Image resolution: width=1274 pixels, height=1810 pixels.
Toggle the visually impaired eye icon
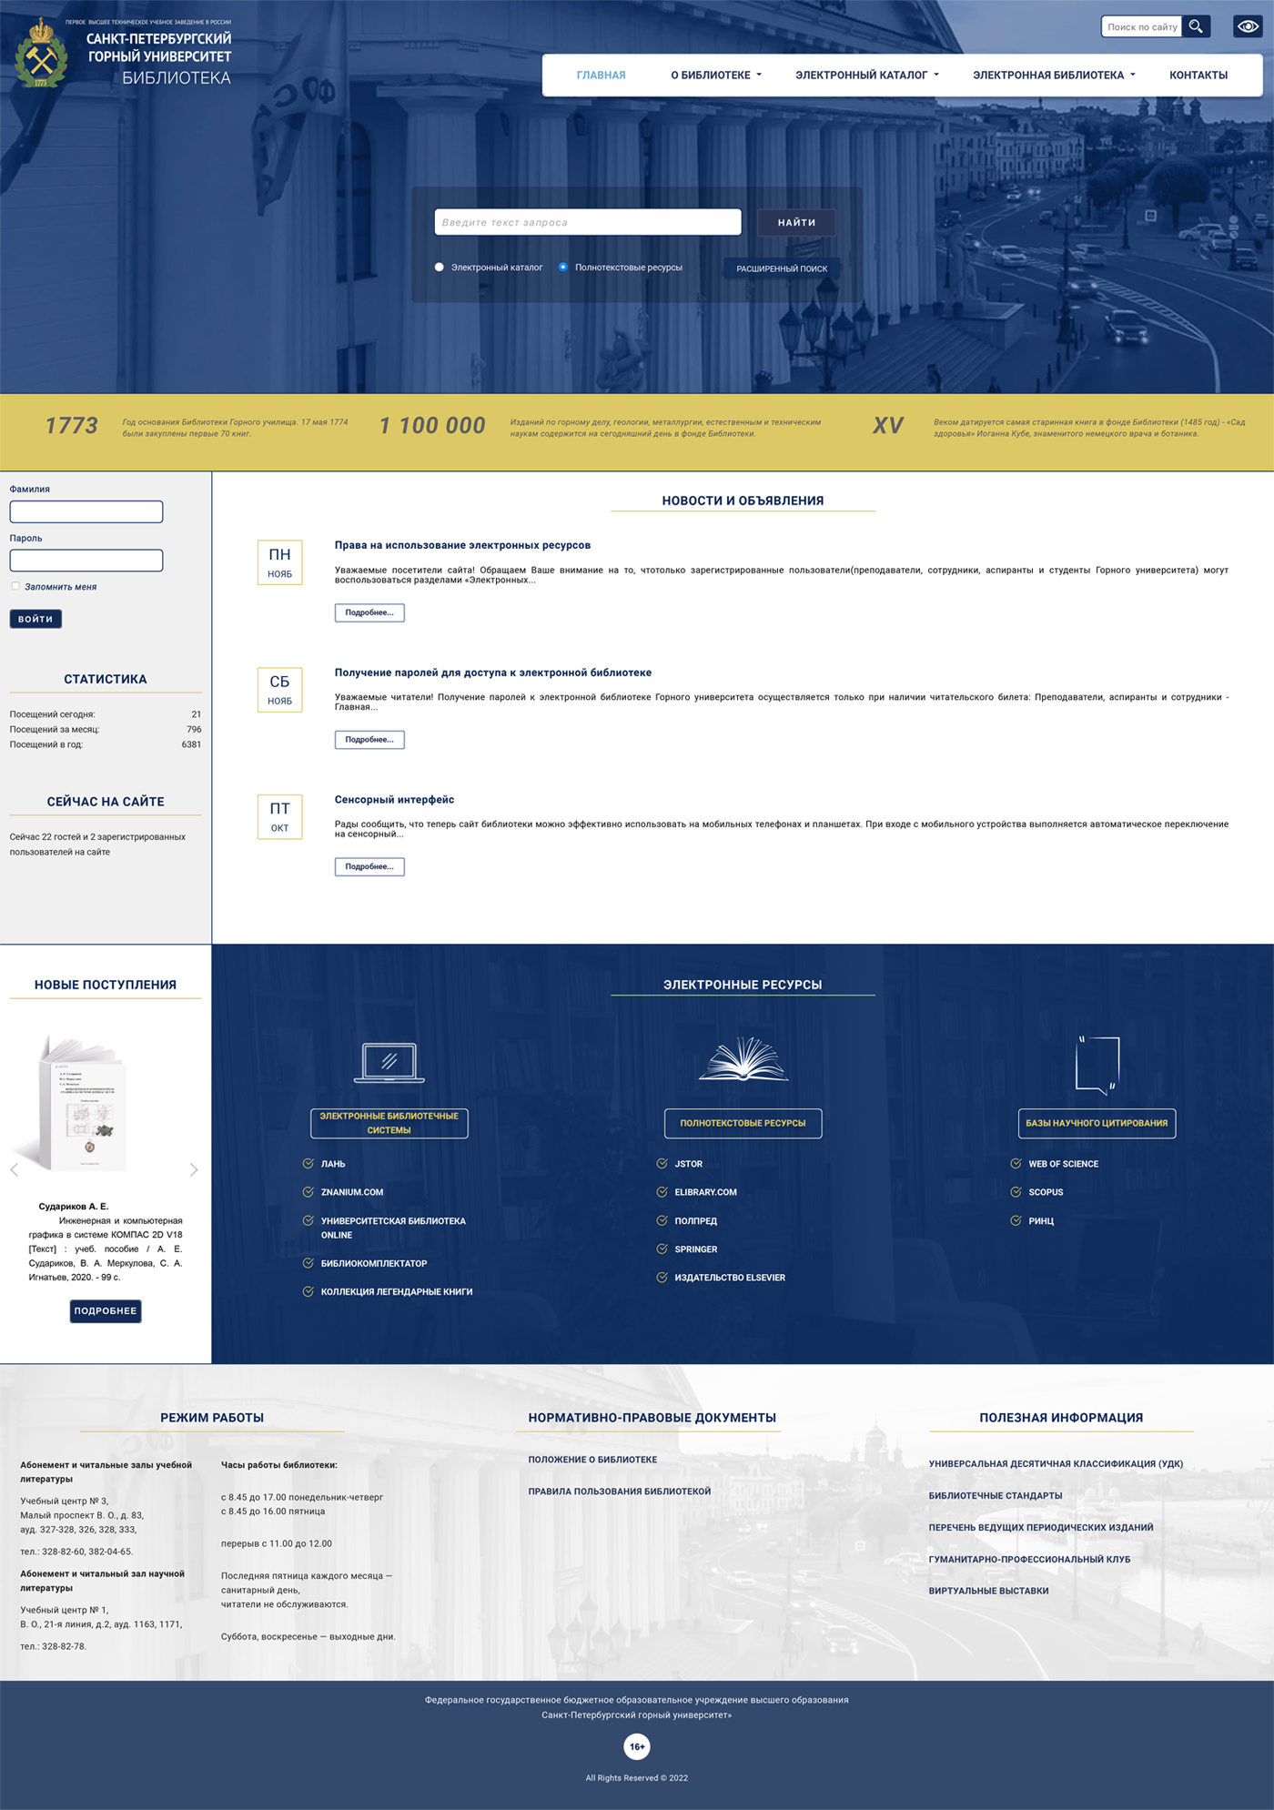coord(1247,26)
